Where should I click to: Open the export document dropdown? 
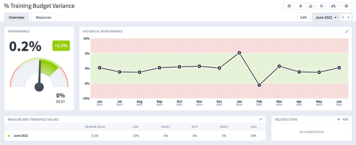tap(323, 6)
